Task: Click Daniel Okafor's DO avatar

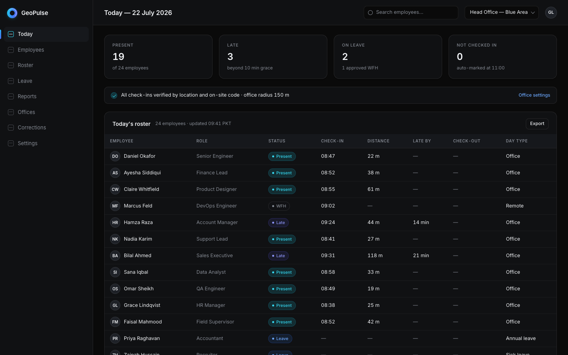Action: pos(115,157)
